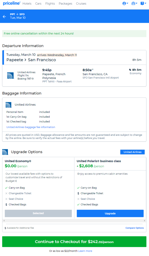Click the Selected button for United Economy

coord(38,213)
